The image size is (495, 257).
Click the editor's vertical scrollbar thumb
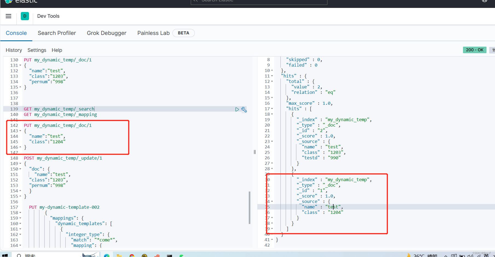pyautogui.click(x=250, y=207)
